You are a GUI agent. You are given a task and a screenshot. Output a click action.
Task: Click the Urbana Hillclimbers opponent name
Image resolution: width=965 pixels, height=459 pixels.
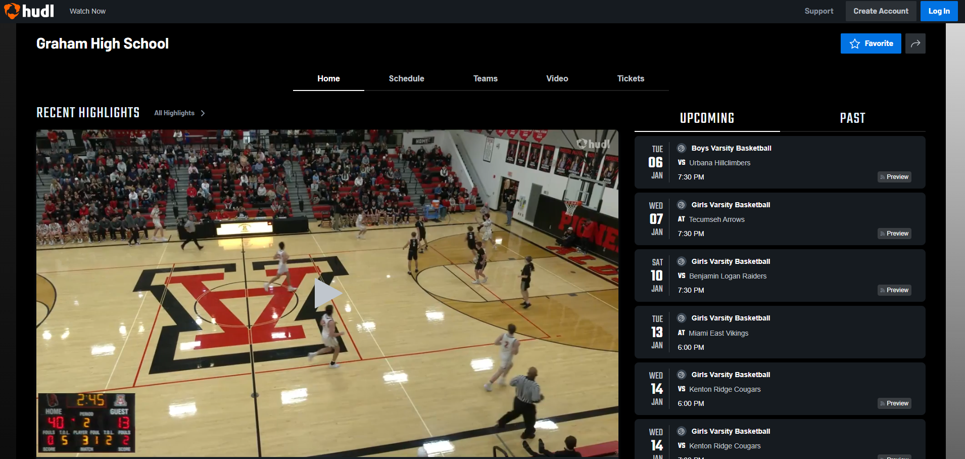click(x=719, y=163)
